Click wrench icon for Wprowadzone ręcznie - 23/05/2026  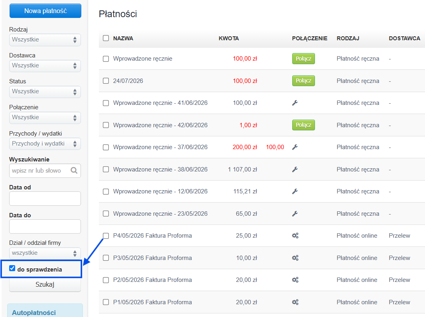point(295,214)
